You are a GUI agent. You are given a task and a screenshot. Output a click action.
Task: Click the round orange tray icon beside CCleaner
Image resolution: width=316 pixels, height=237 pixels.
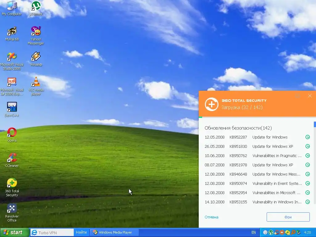(x=282, y=232)
